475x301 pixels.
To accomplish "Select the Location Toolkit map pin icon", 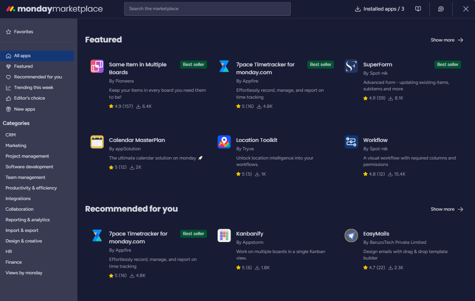I will click(x=224, y=142).
